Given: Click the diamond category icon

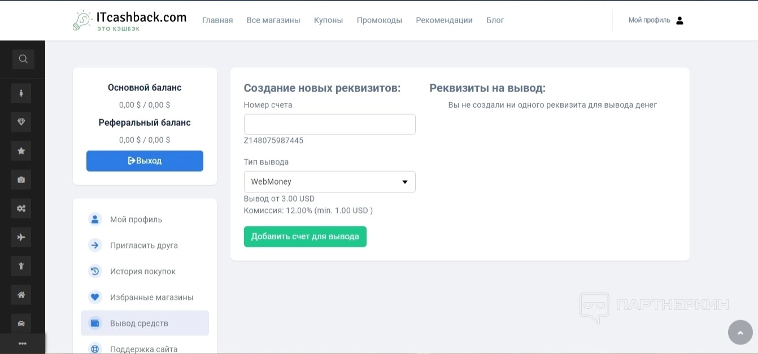Looking at the screenshot, I should 21,122.
